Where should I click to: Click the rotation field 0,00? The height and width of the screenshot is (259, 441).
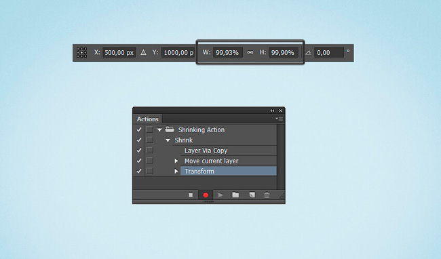pyautogui.click(x=329, y=52)
